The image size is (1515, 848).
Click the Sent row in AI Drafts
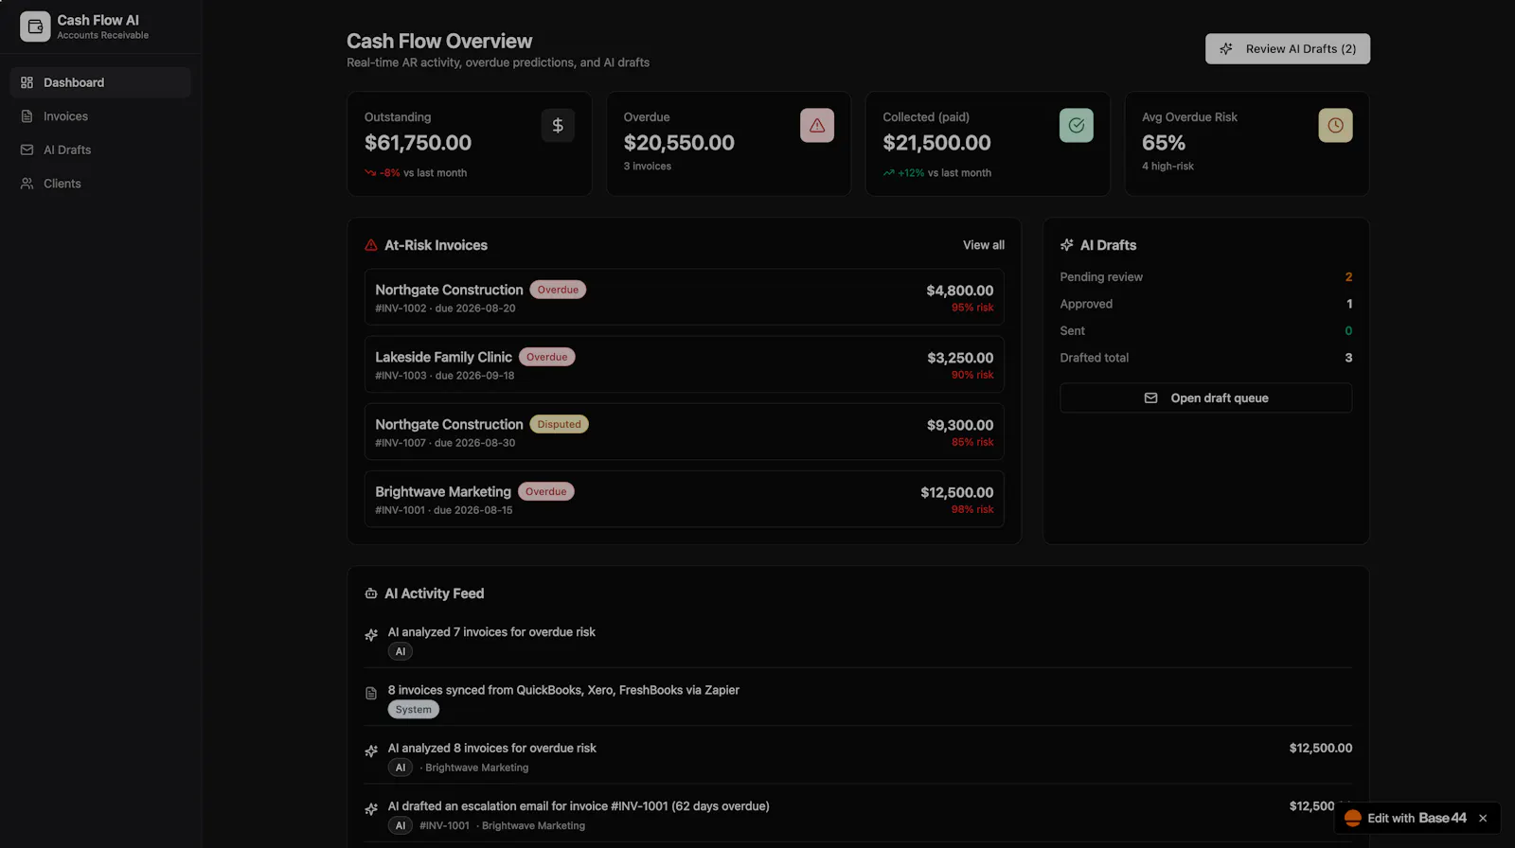[1205, 331]
